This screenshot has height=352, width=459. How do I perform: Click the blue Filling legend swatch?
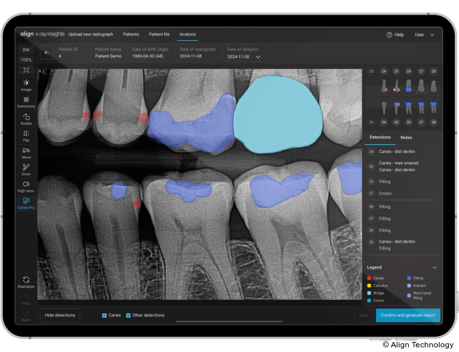(x=409, y=278)
